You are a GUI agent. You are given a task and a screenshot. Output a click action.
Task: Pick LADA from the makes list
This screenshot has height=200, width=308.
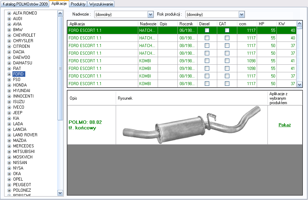[18, 124]
